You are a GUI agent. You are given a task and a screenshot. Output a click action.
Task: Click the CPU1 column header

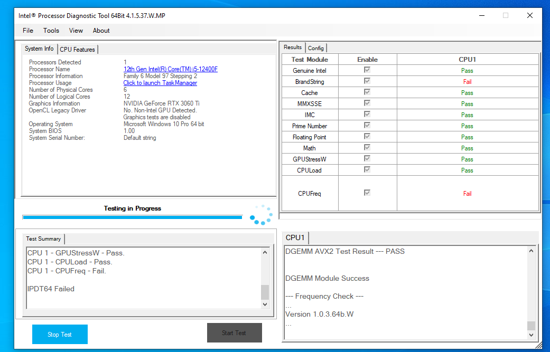tap(467, 60)
